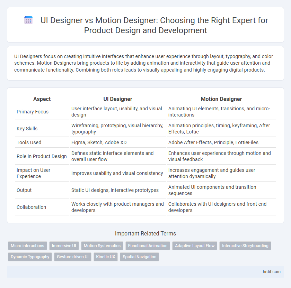Click the article title heading

point(145,25)
